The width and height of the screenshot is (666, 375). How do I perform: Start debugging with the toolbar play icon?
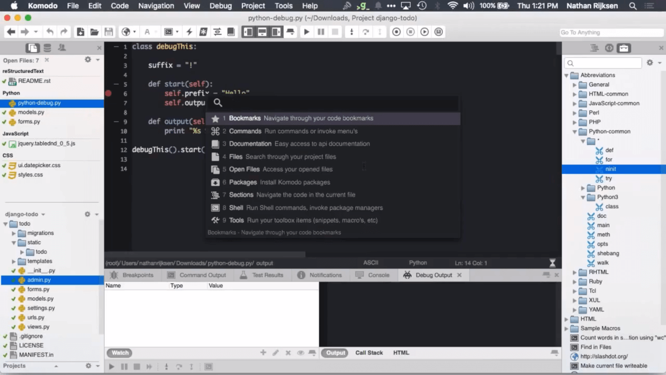tap(306, 32)
